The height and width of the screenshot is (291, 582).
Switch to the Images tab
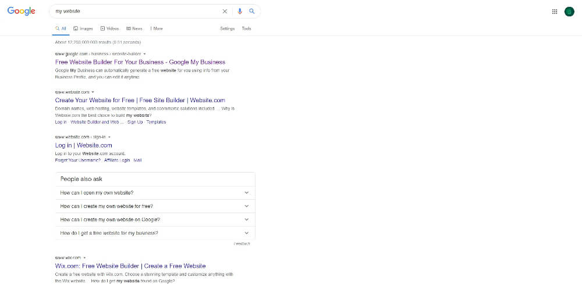[83, 28]
